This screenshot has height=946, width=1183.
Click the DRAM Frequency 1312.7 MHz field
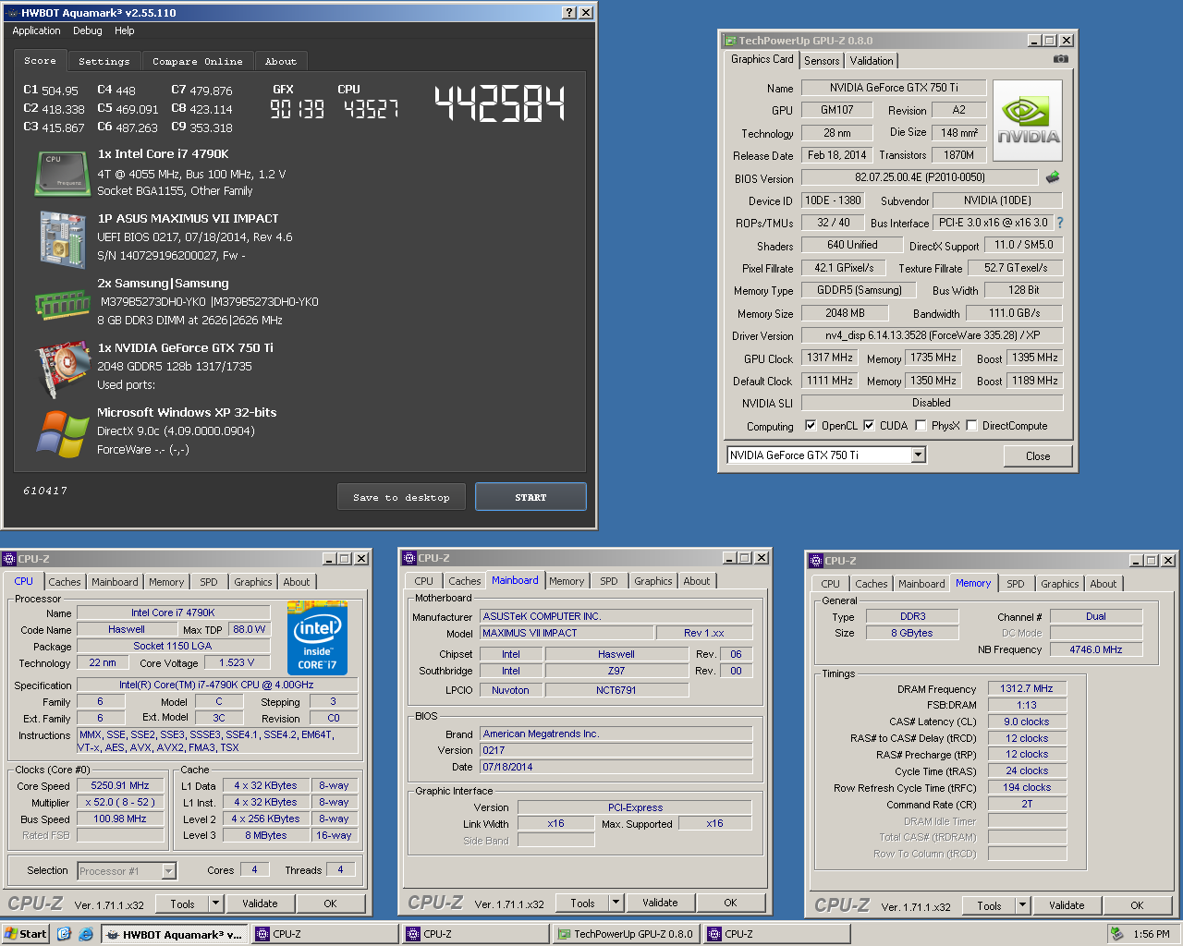pos(1027,688)
